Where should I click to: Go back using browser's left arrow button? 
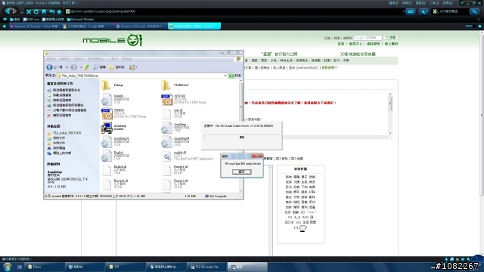pyautogui.click(x=8, y=11)
